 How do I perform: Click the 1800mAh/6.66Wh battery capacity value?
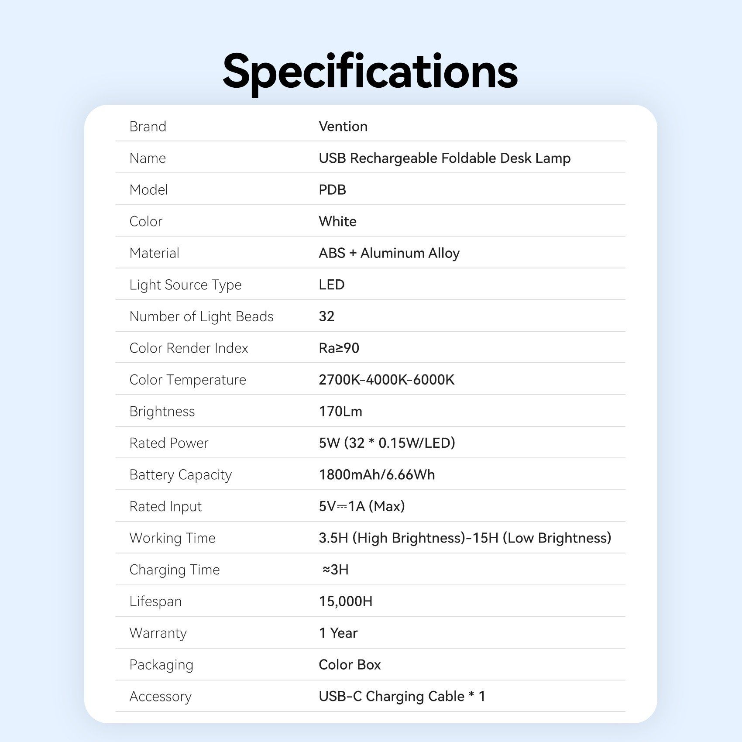pyautogui.click(x=377, y=474)
